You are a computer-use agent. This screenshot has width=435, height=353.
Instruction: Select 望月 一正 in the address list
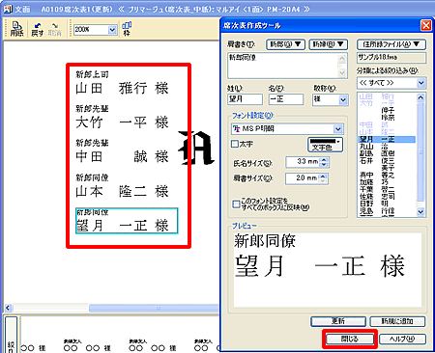point(387,139)
